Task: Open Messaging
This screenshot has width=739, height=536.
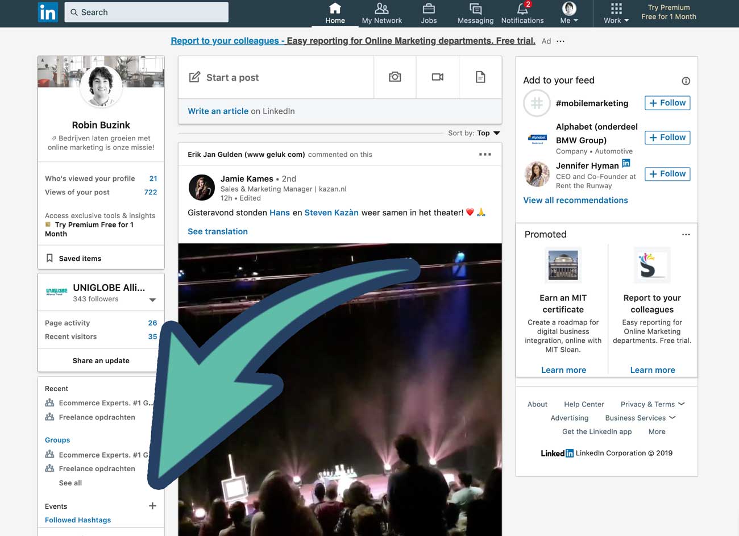Action: (x=475, y=14)
